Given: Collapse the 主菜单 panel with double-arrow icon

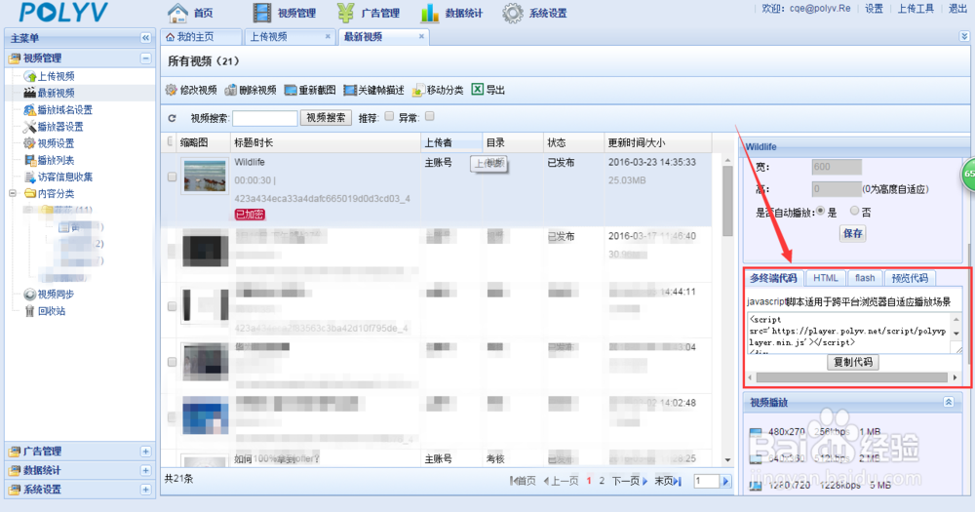Looking at the screenshot, I should tap(145, 38).
